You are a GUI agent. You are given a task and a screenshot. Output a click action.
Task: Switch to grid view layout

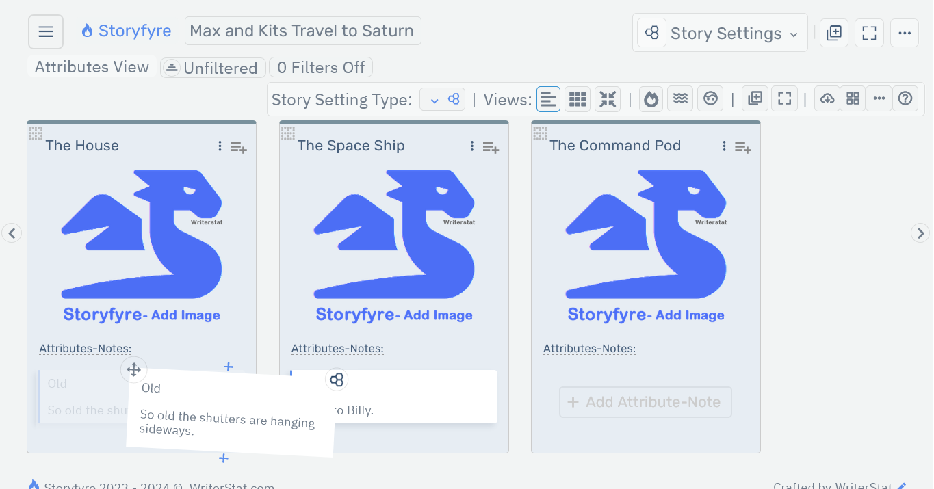coord(577,98)
